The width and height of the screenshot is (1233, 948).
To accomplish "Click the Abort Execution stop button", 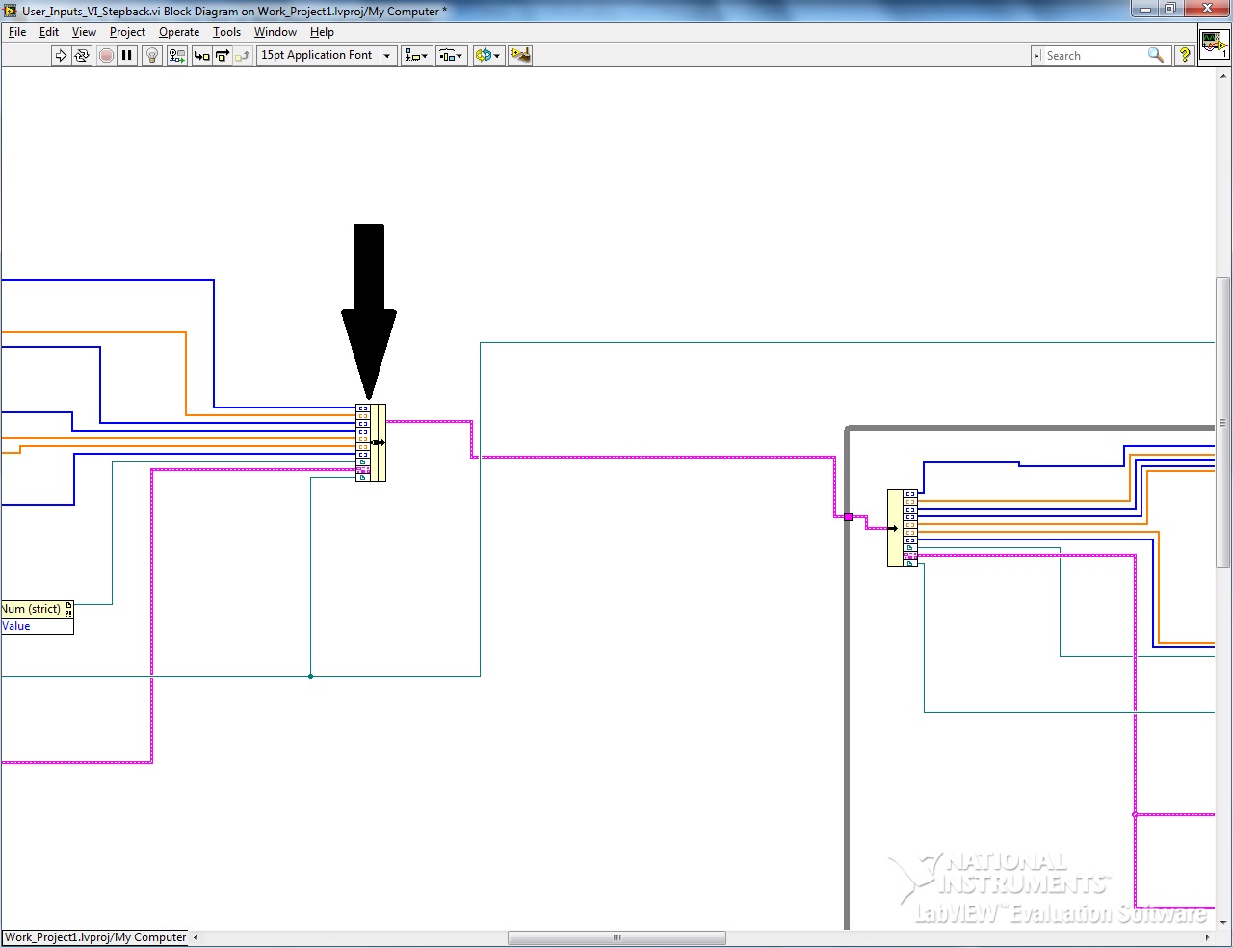I will 106,55.
